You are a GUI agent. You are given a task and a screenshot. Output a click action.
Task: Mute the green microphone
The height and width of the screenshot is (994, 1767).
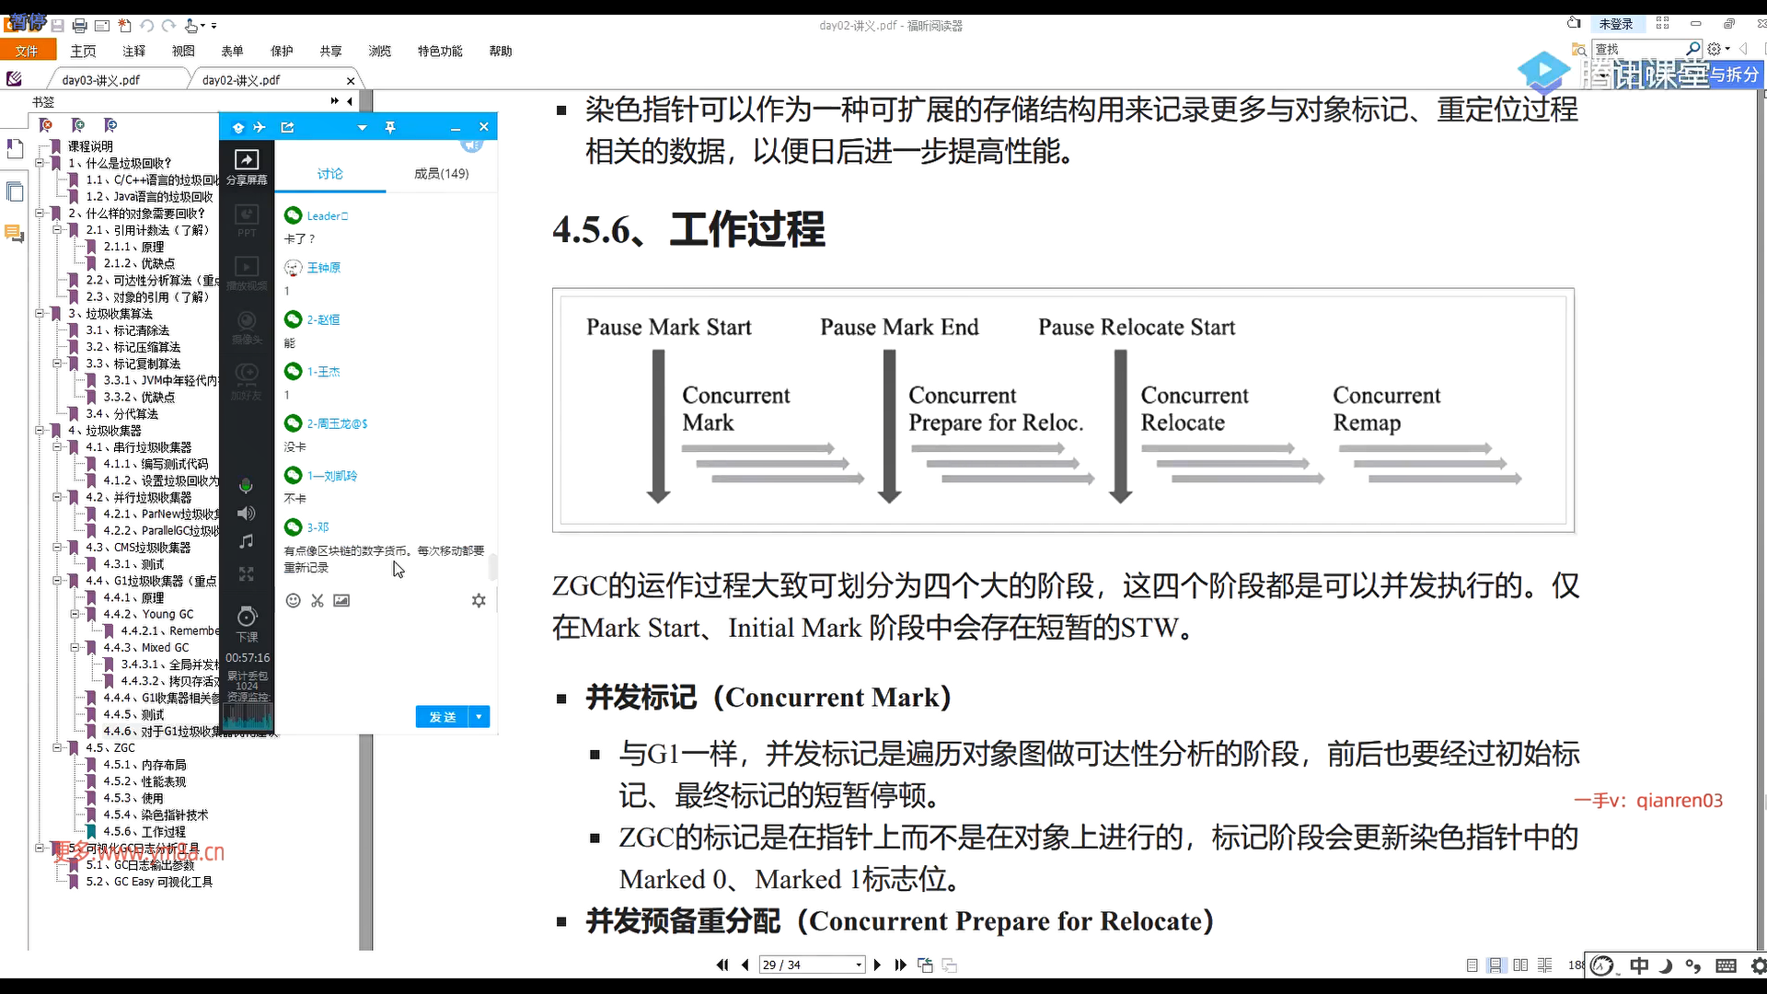(x=246, y=485)
